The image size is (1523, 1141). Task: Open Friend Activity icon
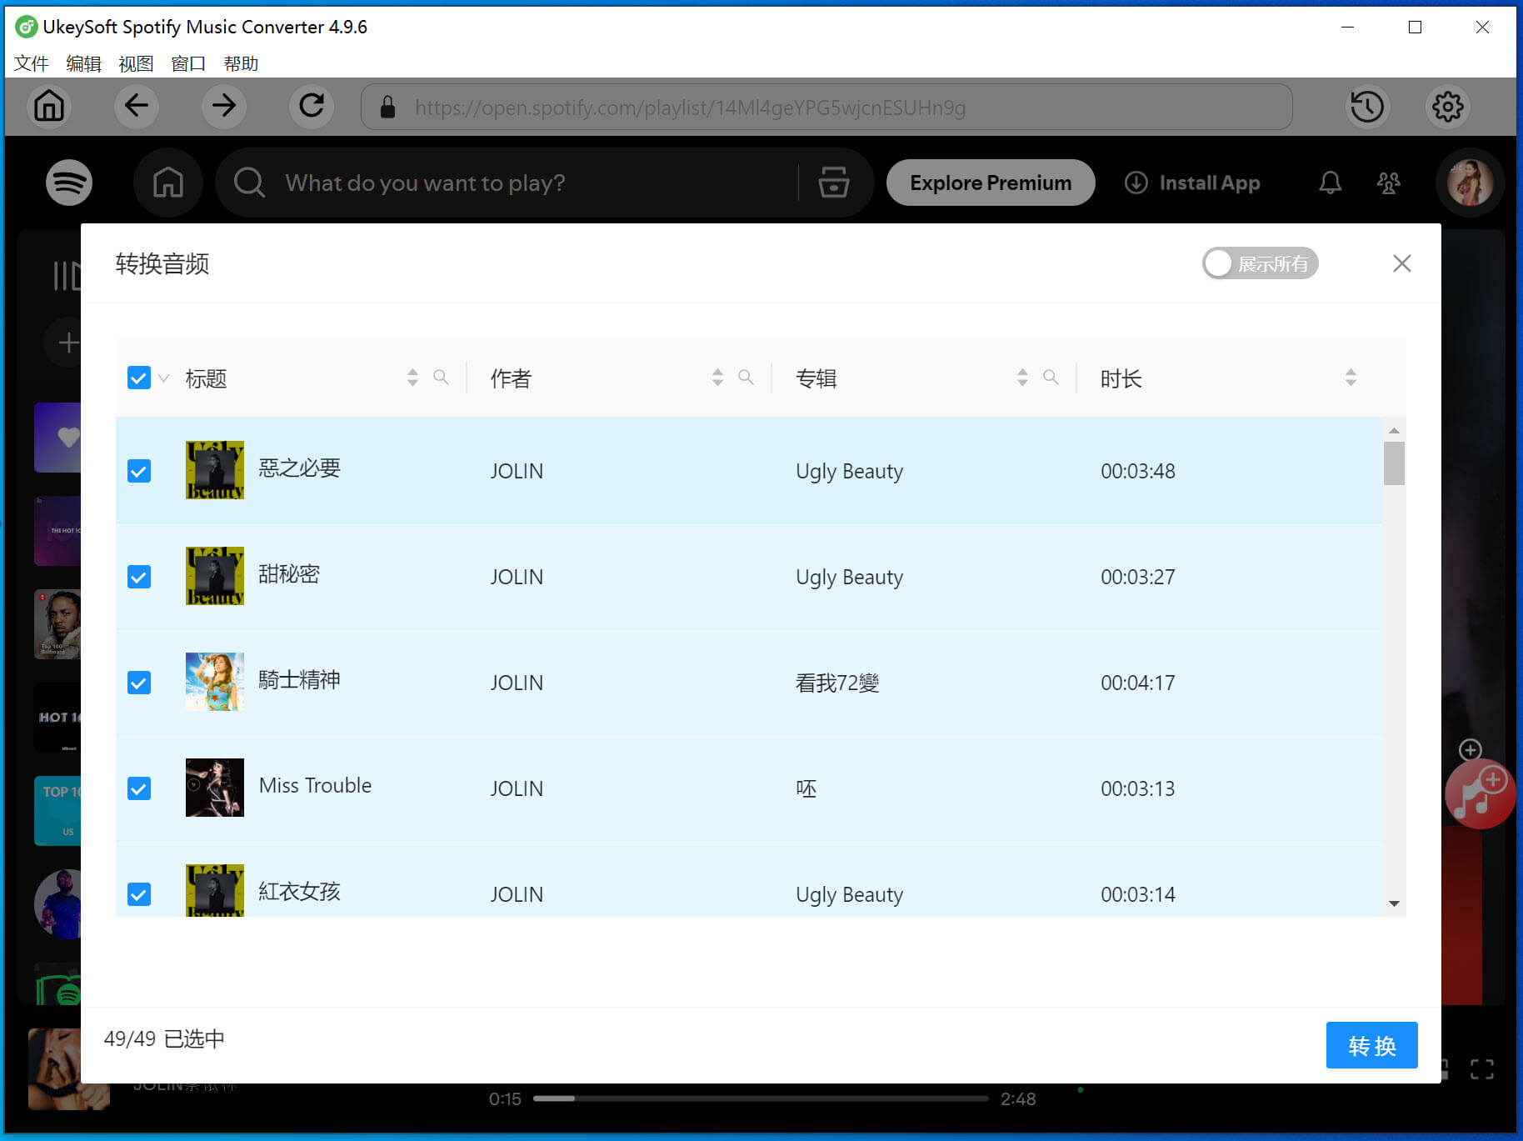1389,183
